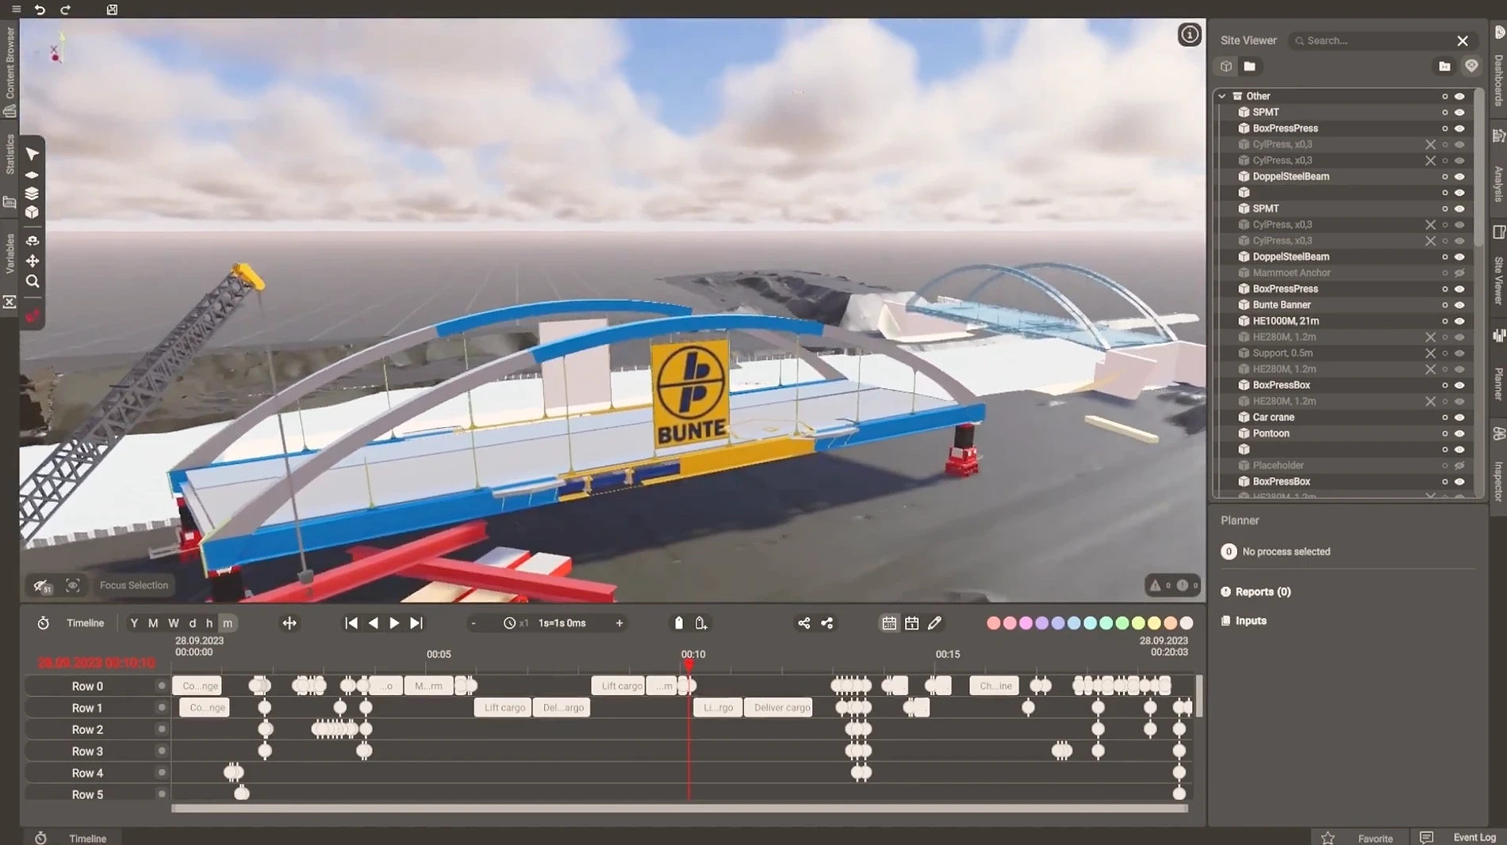Click the timeline pan arrows icon
This screenshot has height=845, width=1507.
290,623
